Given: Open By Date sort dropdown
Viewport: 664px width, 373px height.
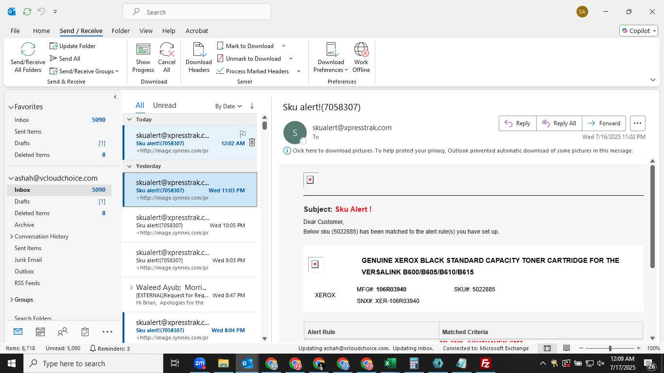Looking at the screenshot, I should click(228, 106).
